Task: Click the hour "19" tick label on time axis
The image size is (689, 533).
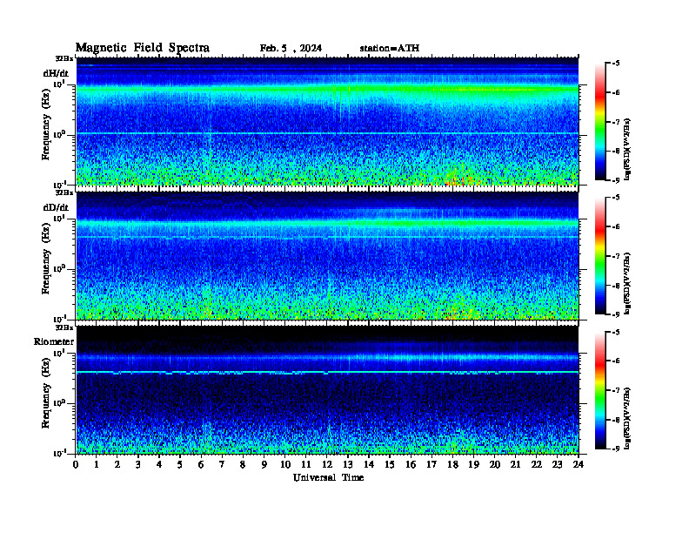Action: pos(473,465)
